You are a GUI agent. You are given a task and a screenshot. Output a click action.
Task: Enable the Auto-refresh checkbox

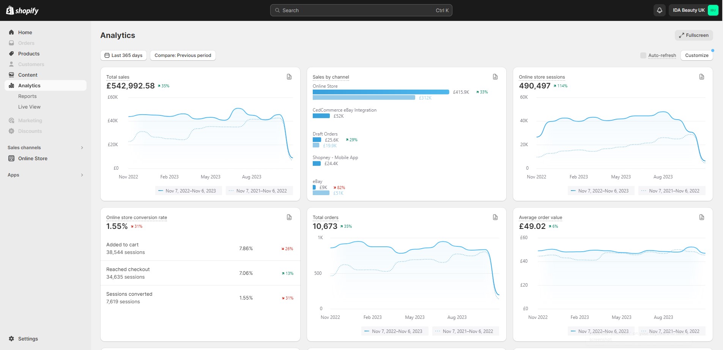(643, 55)
